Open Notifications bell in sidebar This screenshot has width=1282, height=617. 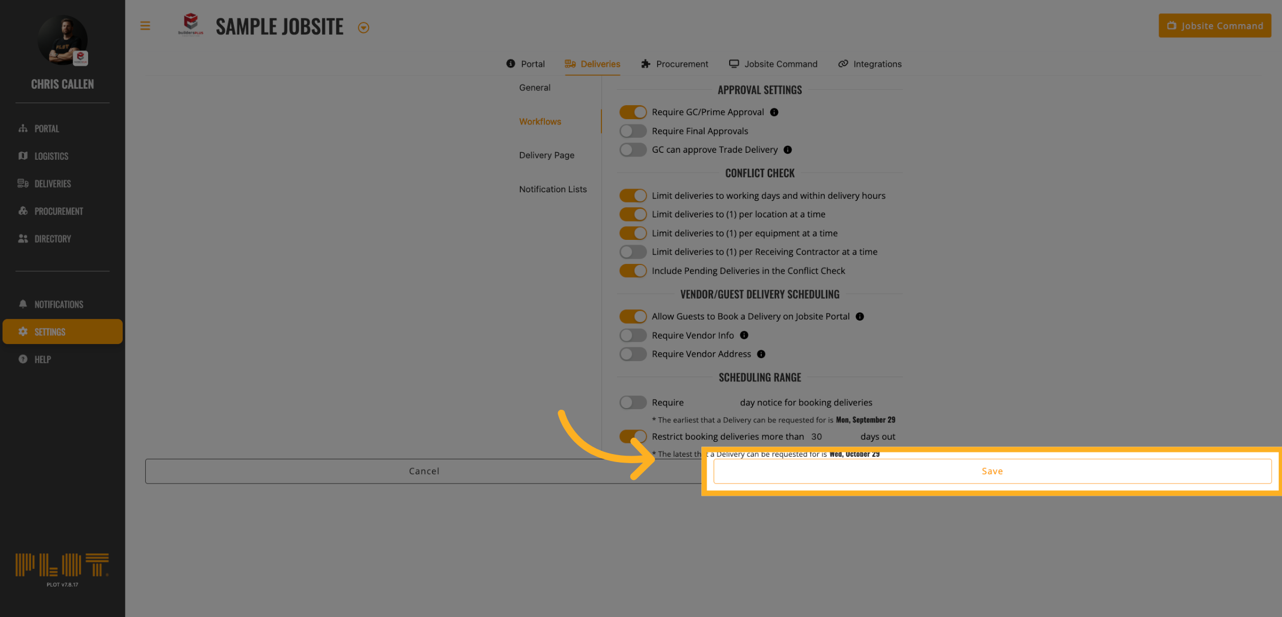pyautogui.click(x=23, y=304)
